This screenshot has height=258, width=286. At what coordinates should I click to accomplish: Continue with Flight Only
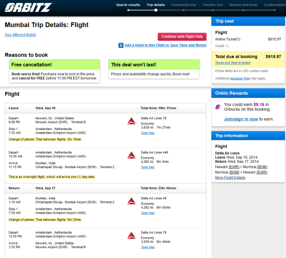[182, 37]
